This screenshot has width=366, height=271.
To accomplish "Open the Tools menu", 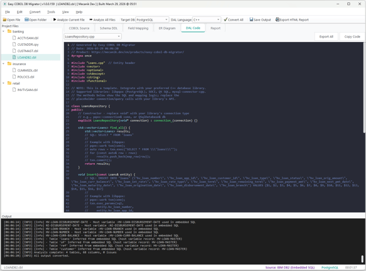I will pyautogui.click(x=51, y=12).
